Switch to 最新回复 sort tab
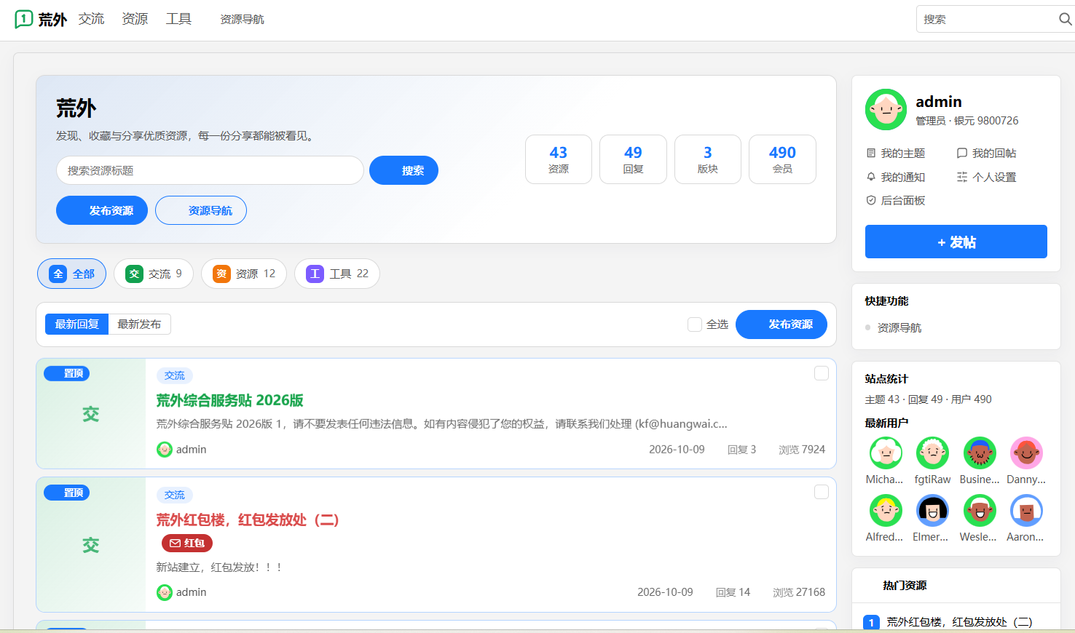The image size is (1075, 633). click(76, 325)
